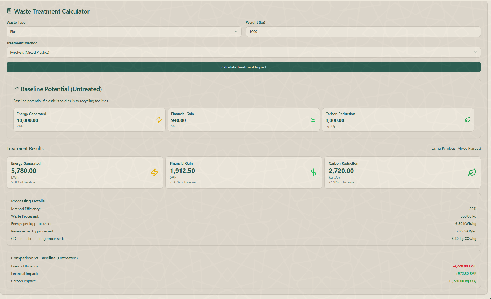Screen dimensions: 491x299
Task: Click the green +972.50 SAR Financial Impact value
Action: pos(466,274)
